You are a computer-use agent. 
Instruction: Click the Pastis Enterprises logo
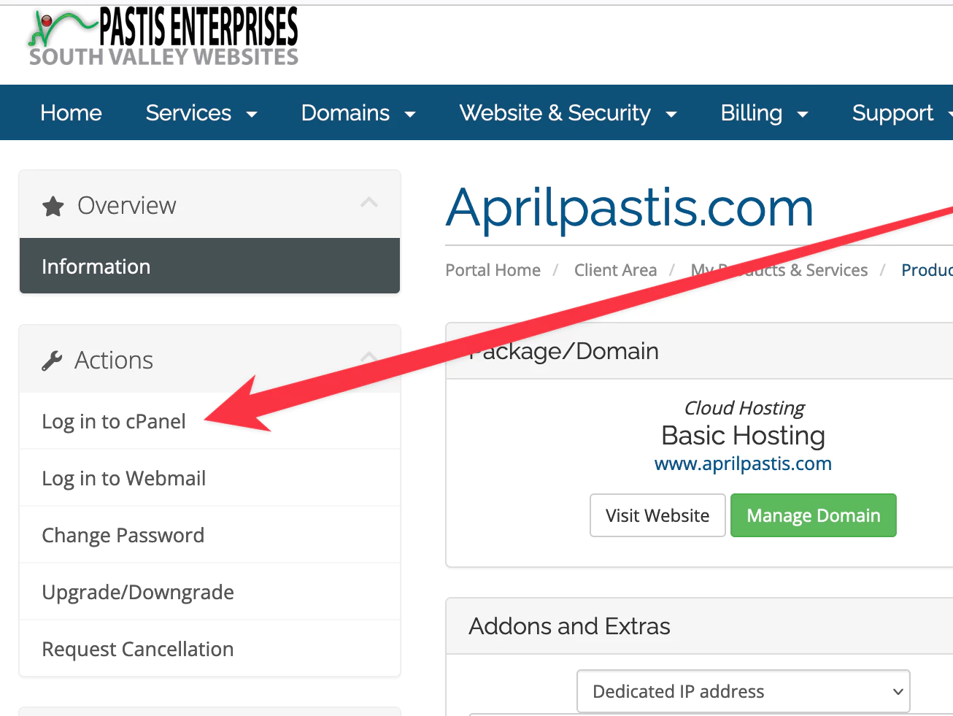tap(161, 35)
